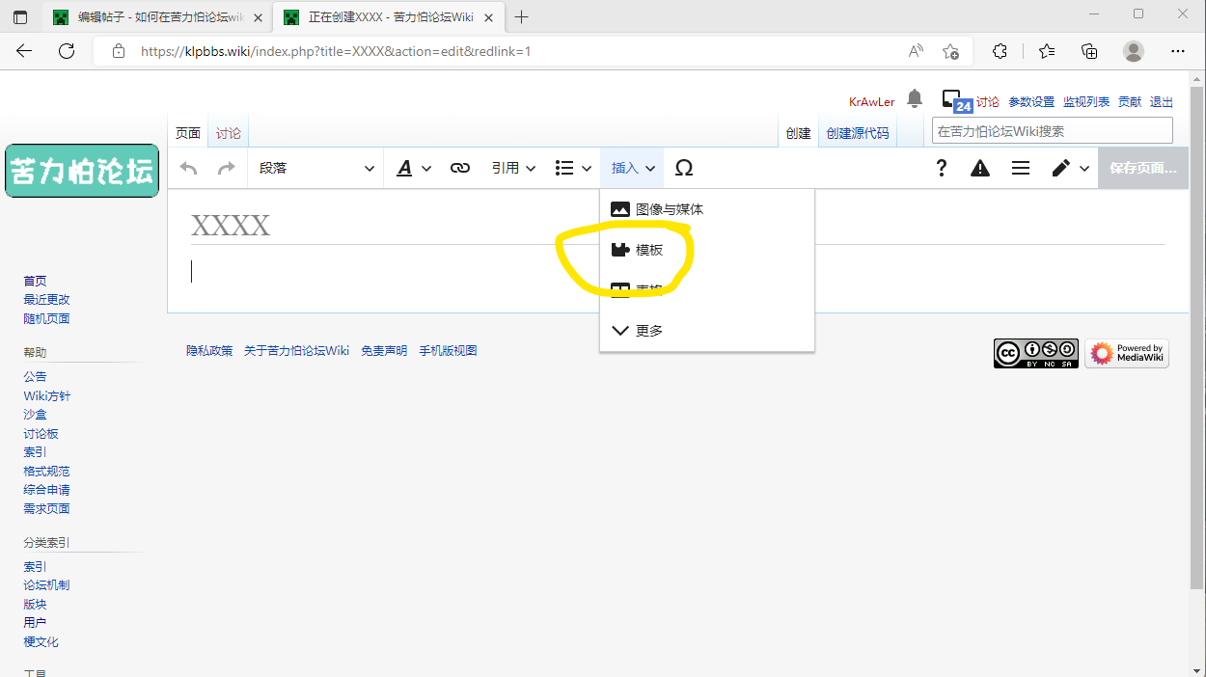
Task: Click the redo arrow in the editor toolbar
Action: pos(226,168)
